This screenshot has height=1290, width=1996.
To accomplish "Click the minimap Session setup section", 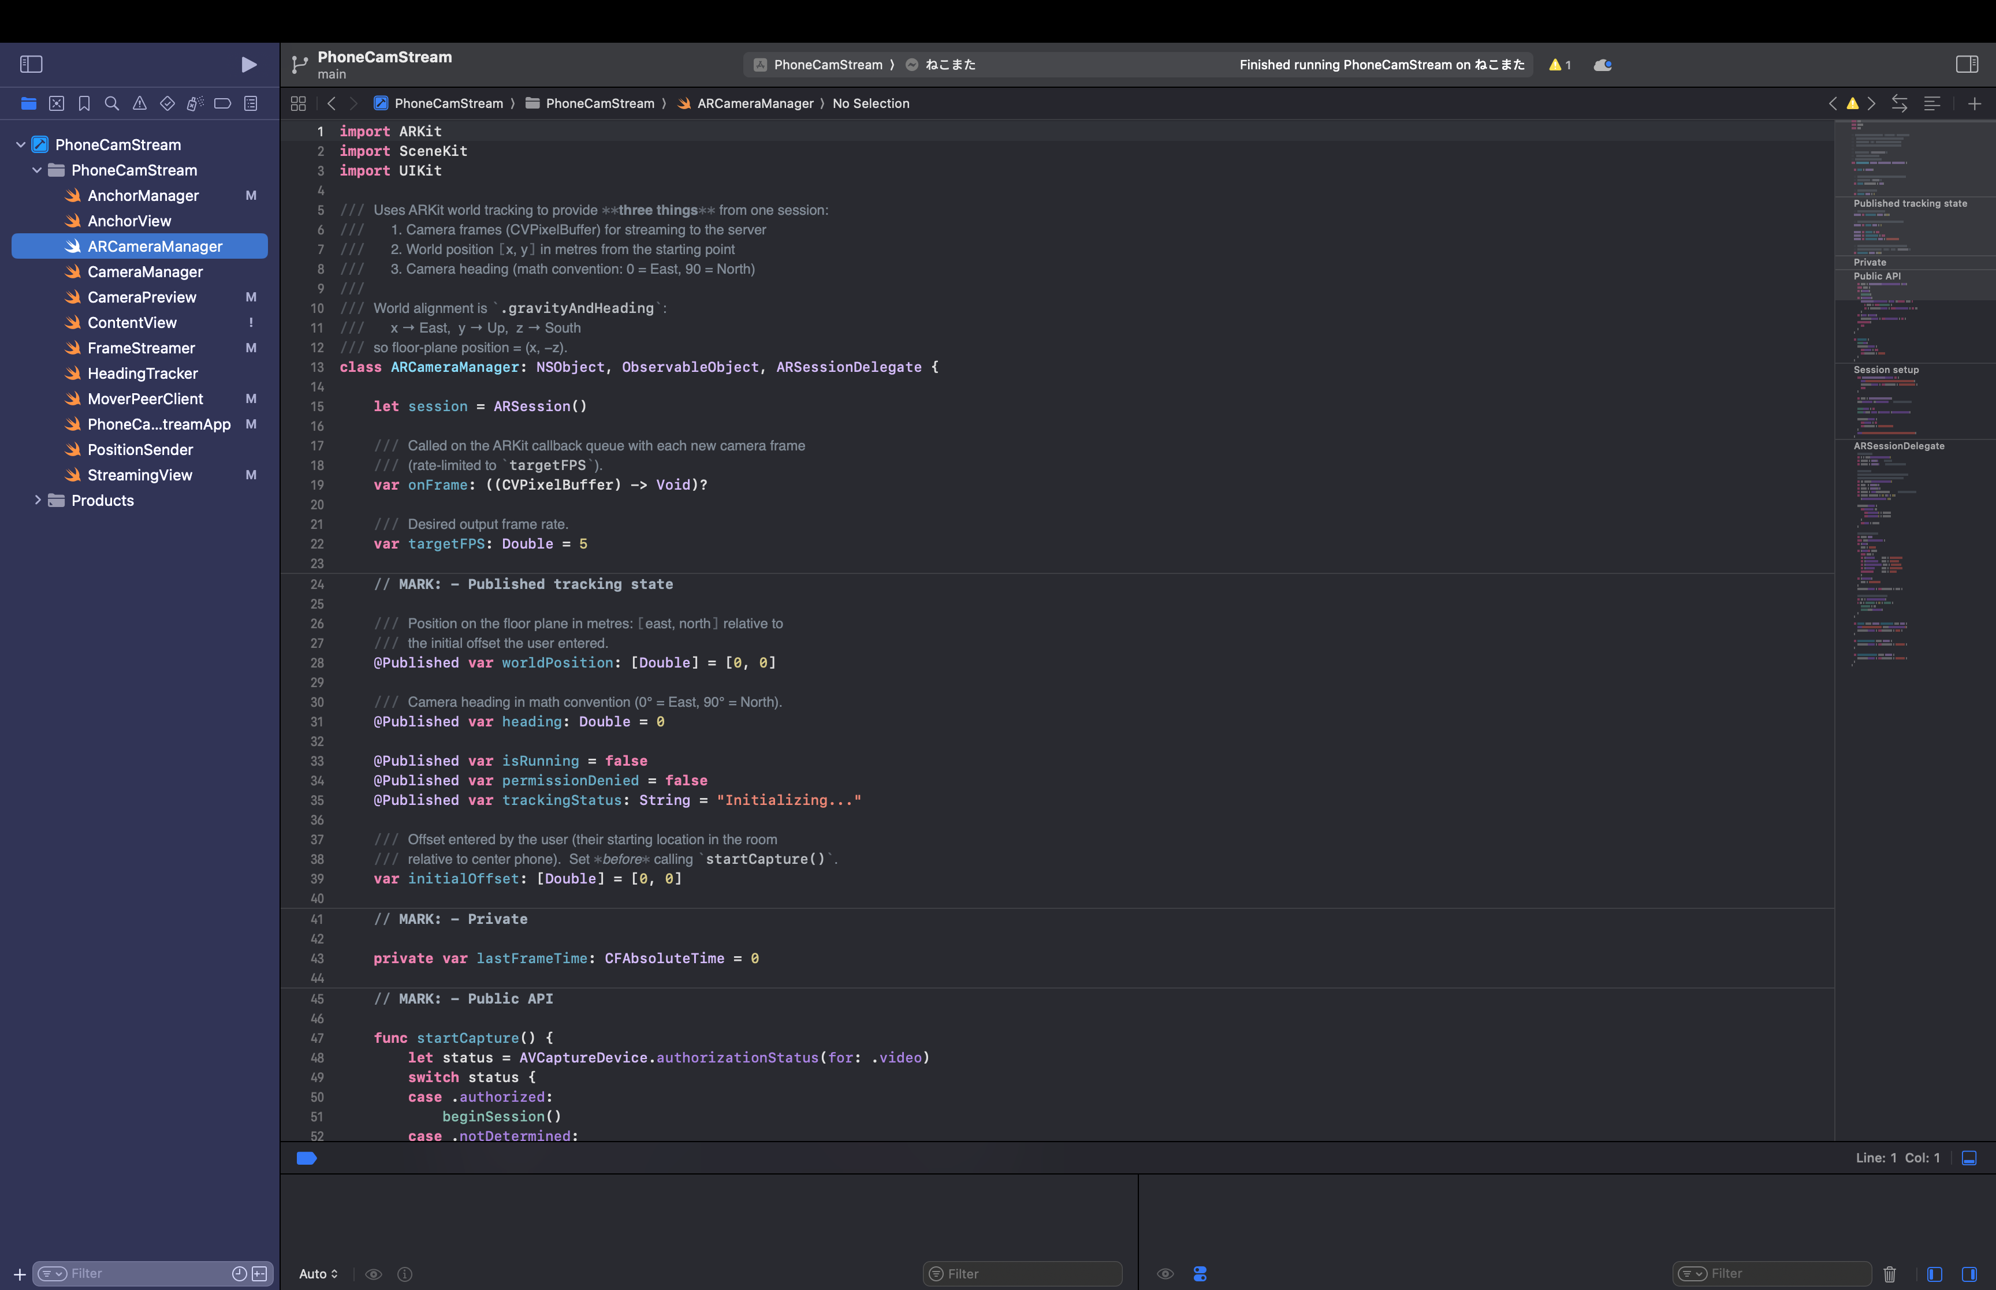I will [x=1886, y=370].
